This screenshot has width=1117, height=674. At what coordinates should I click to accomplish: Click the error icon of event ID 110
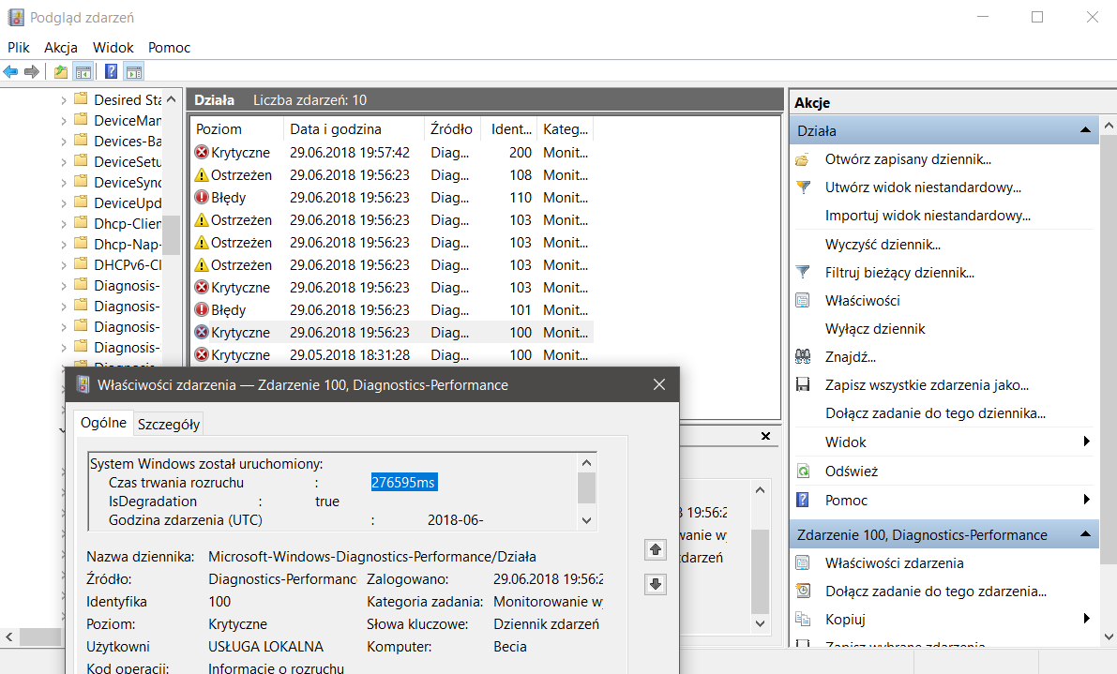coord(202,197)
